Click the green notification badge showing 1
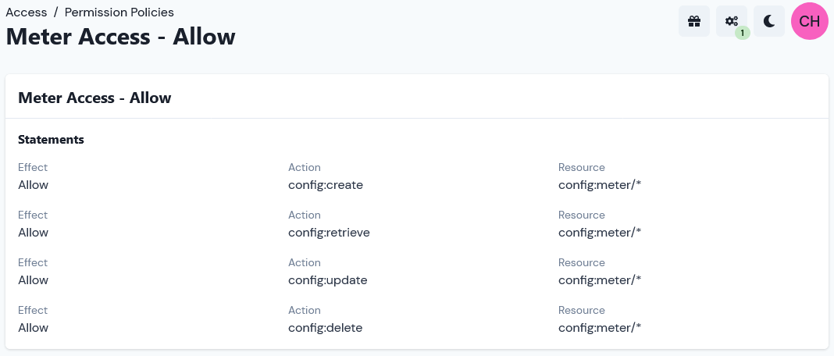This screenshot has width=834, height=356. click(x=743, y=33)
